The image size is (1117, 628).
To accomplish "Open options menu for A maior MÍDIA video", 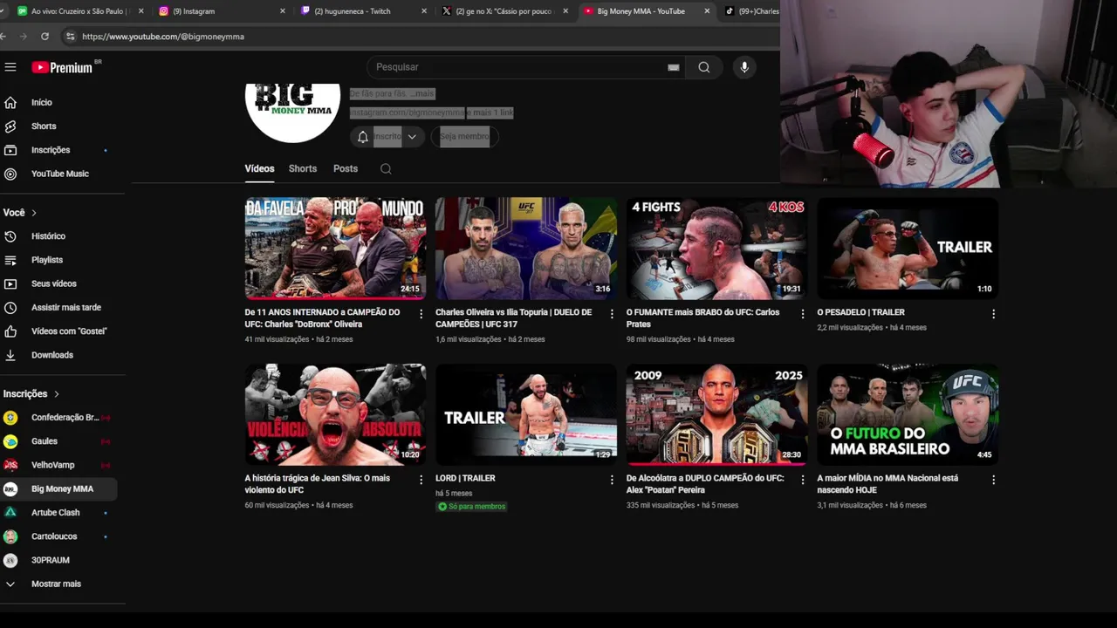I will coord(993,480).
